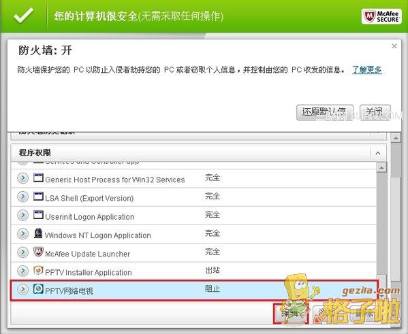This screenshot has width=408, height=334.
Task: Click the McAfee SECURE logo badge
Action: click(381, 16)
